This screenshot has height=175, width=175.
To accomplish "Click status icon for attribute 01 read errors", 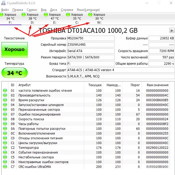I will click(x=5, y=90).
